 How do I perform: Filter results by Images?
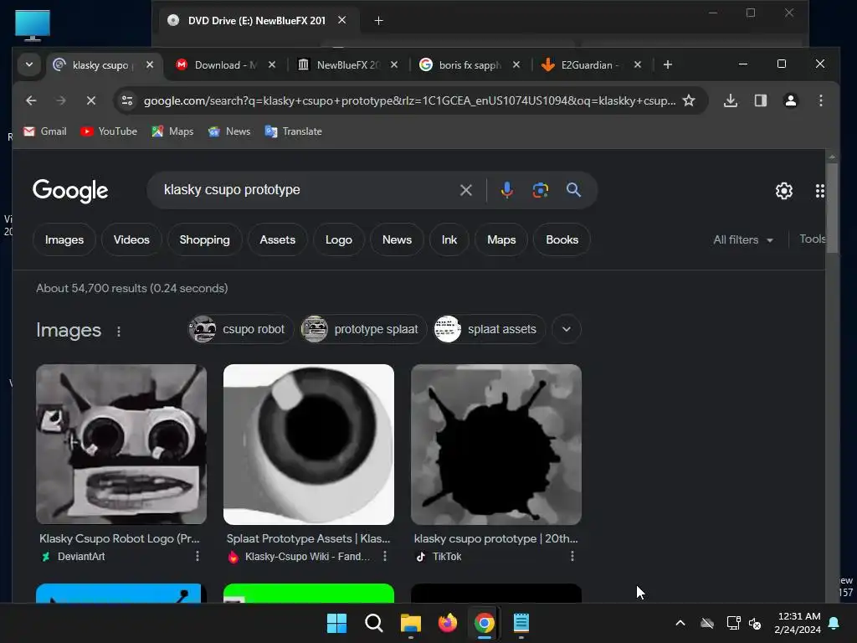[64, 239]
